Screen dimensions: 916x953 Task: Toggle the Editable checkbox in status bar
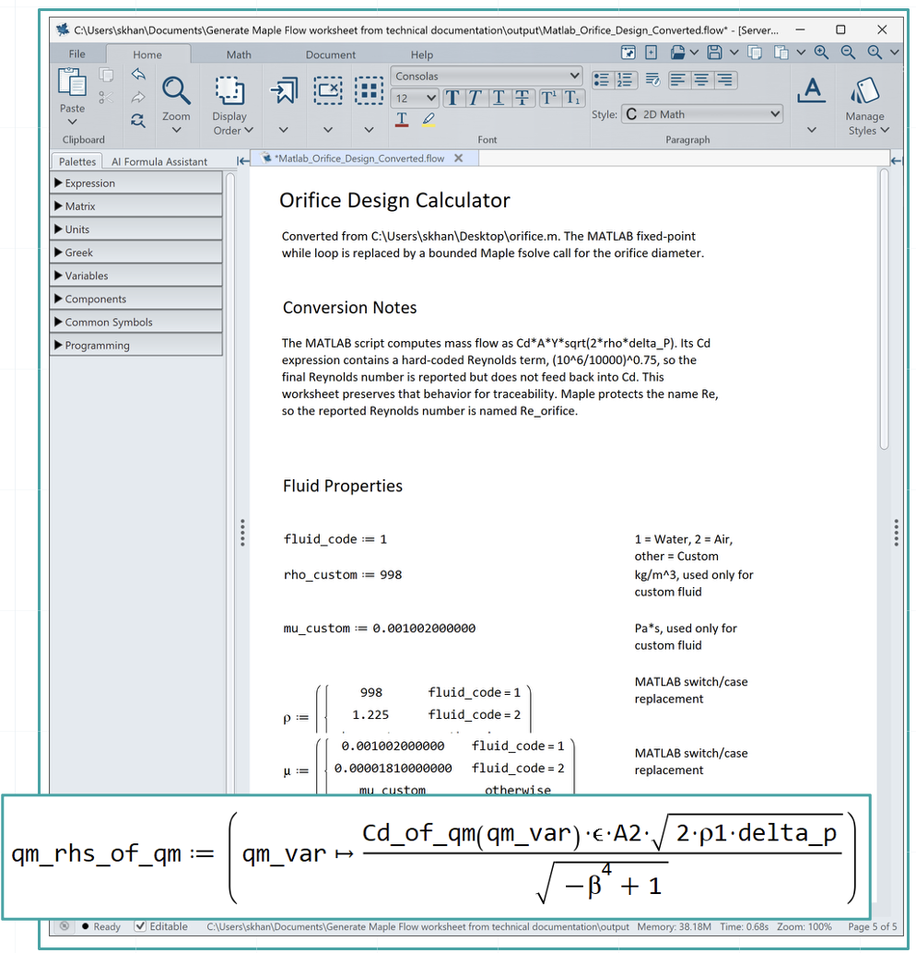pyautogui.click(x=140, y=926)
